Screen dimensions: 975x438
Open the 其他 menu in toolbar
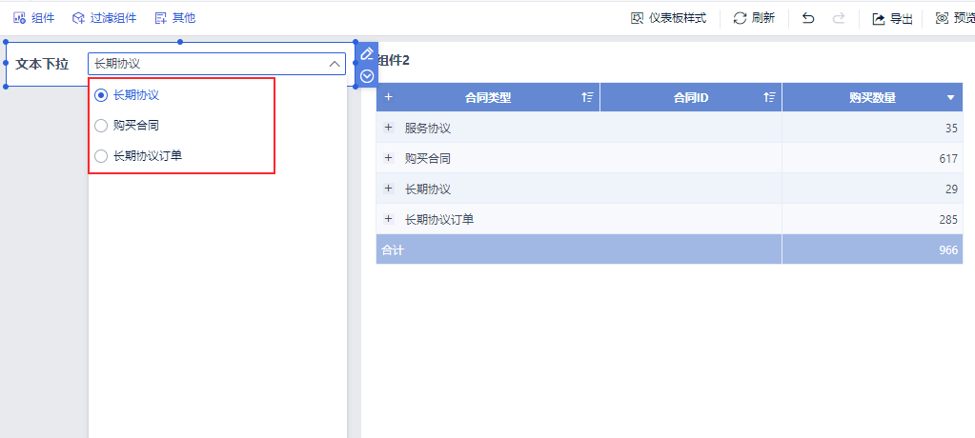pos(175,18)
